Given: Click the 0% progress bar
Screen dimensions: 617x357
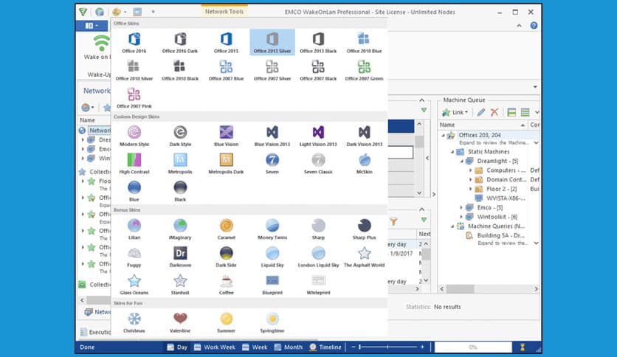Looking at the screenshot, I should 473,347.
